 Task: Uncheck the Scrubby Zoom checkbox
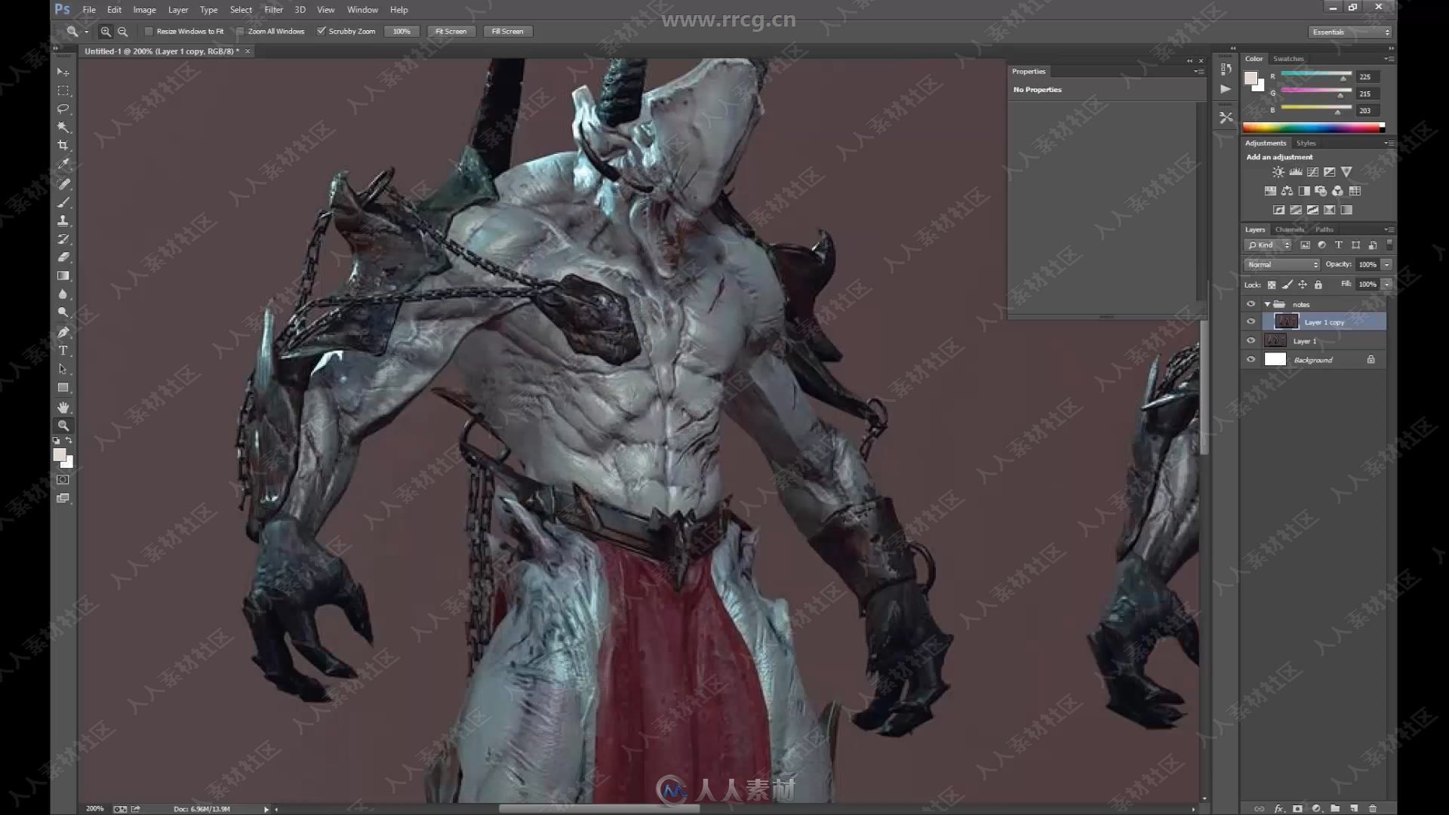[x=321, y=31]
